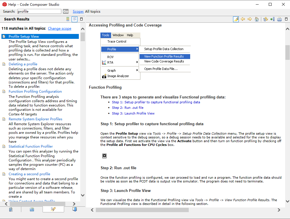290x219 pixels.
Task: Toggle show result categories icon
Action: (x=68, y=19)
